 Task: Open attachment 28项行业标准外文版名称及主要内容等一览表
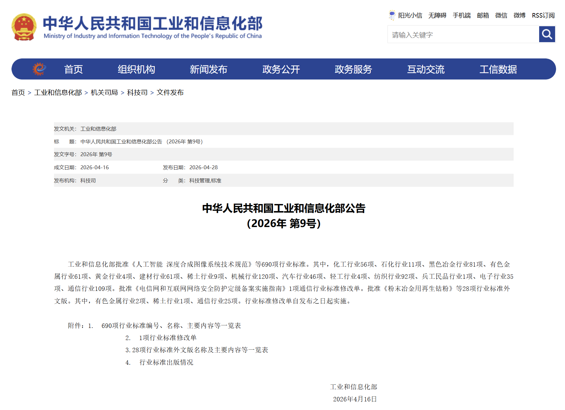pos(200,350)
